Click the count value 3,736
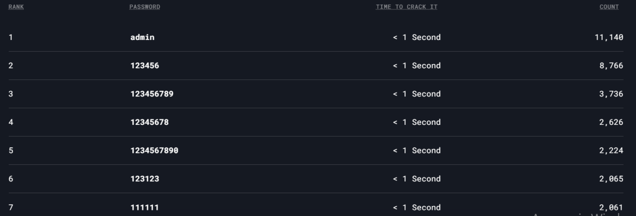This screenshot has height=216, width=636. pos(611,94)
